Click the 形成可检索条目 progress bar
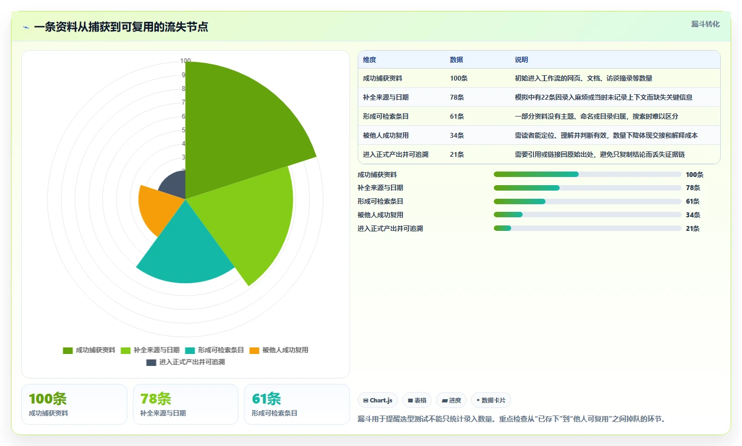 click(587, 201)
